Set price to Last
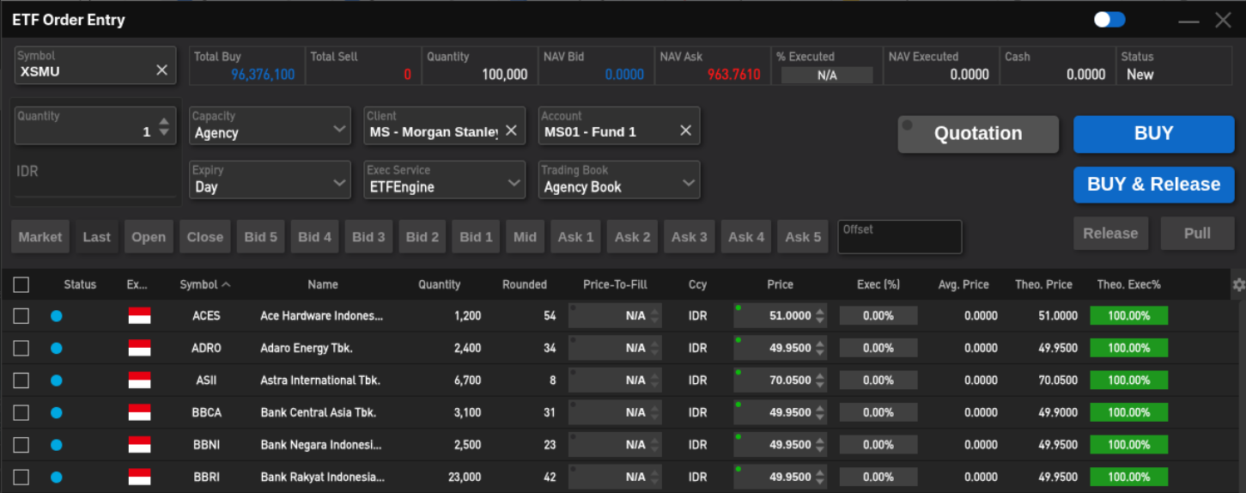Viewport: 1246px width, 493px height. [97, 237]
